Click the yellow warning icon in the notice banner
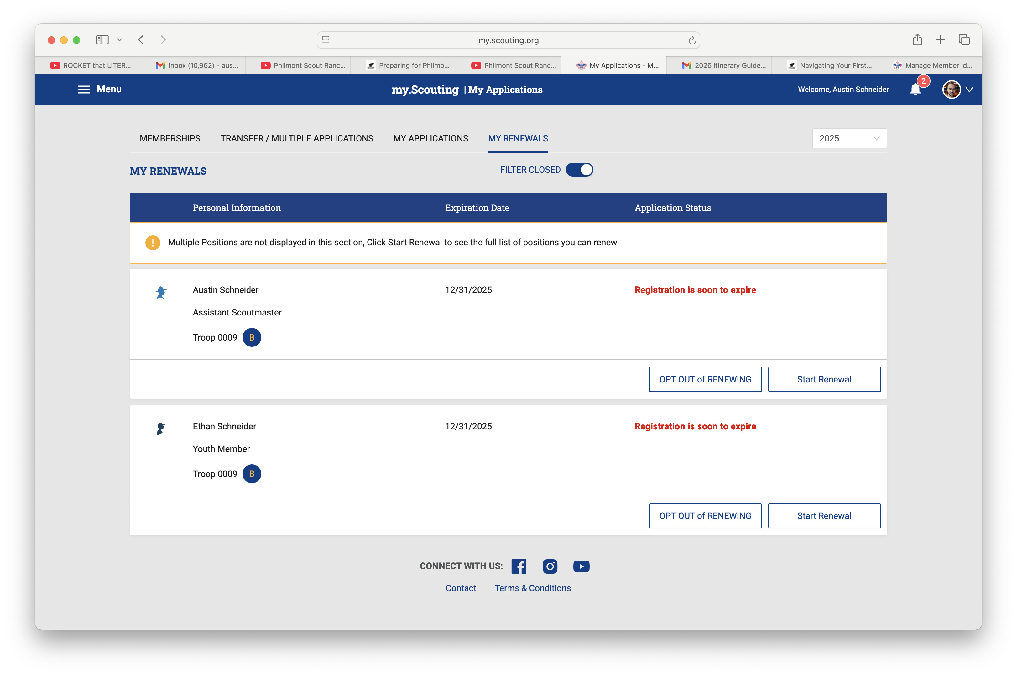The height and width of the screenshot is (676, 1017). [152, 243]
